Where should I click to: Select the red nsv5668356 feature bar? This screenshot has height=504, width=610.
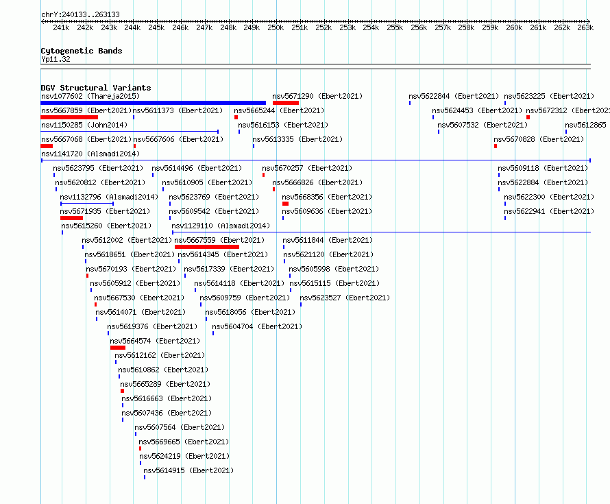point(286,204)
